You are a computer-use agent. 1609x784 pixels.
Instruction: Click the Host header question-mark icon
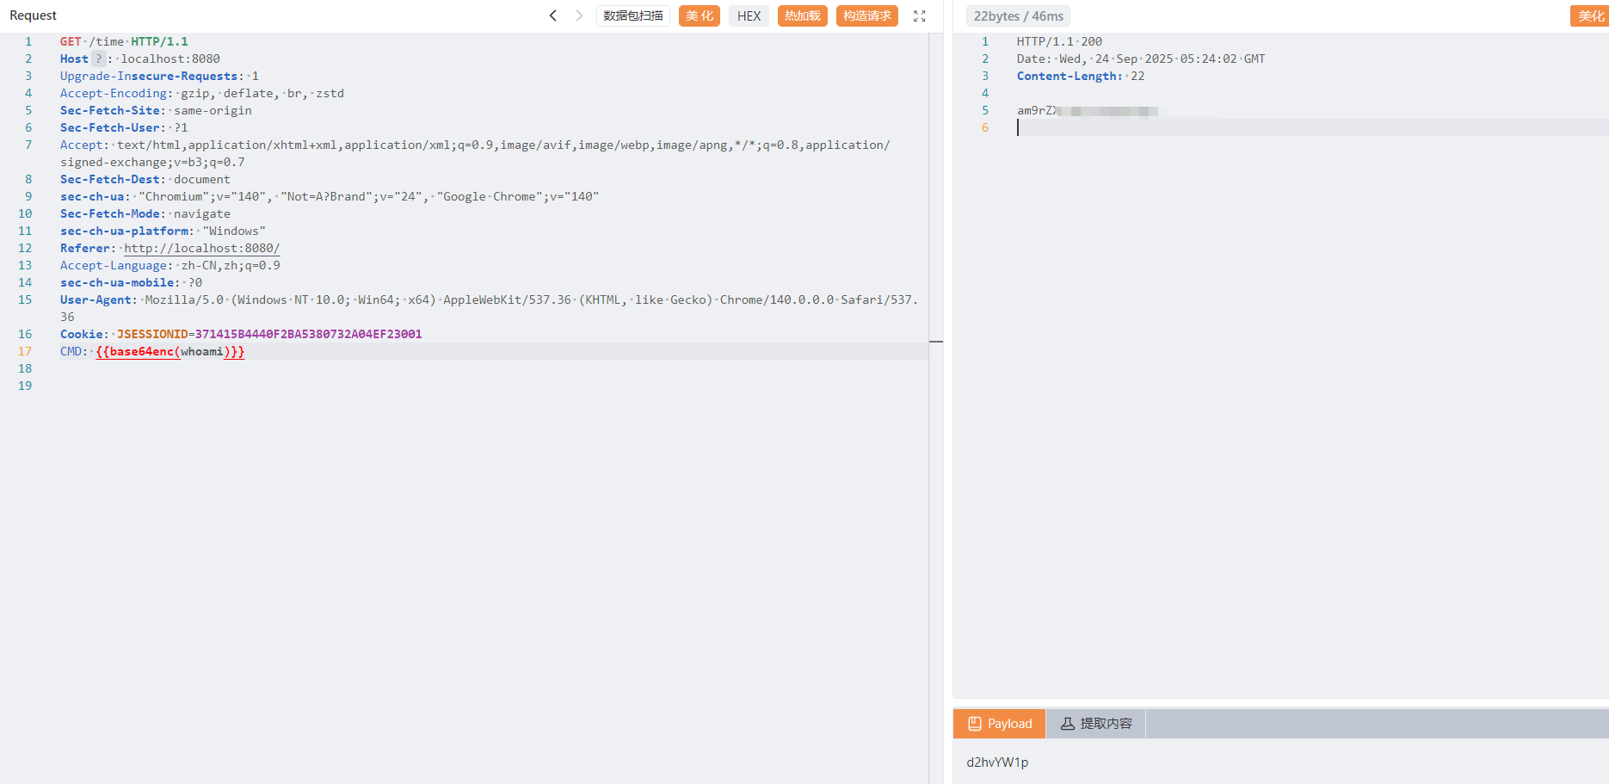(99, 59)
